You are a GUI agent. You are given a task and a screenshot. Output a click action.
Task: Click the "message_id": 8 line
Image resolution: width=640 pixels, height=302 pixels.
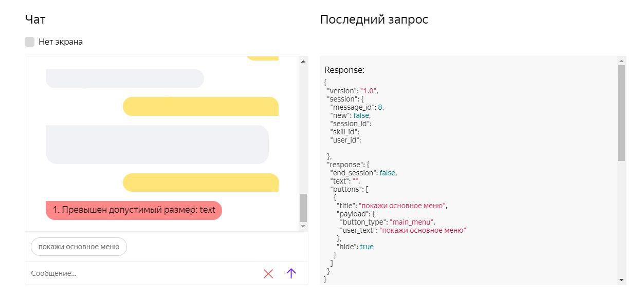click(357, 107)
